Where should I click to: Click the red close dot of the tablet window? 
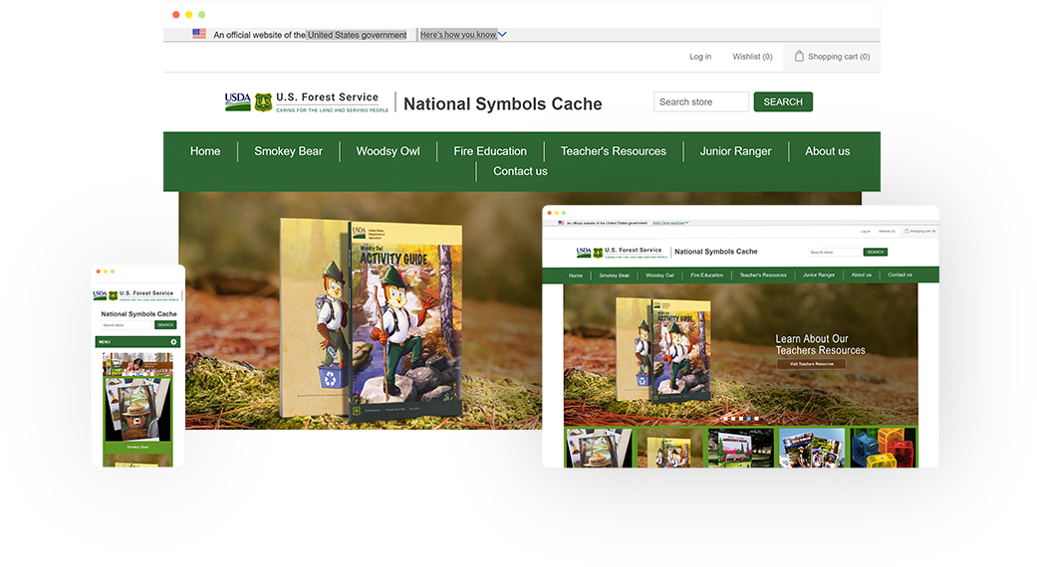(x=550, y=213)
